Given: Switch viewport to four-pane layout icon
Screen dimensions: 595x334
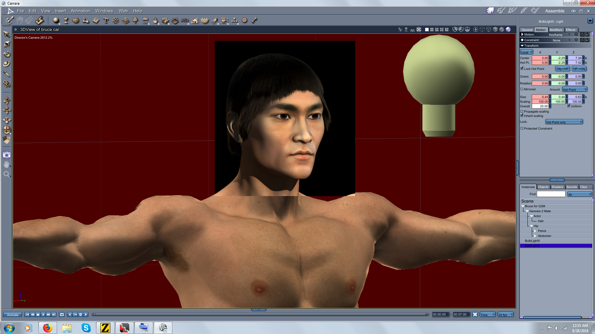Looking at the screenshot, I should click(x=442, y=29).
